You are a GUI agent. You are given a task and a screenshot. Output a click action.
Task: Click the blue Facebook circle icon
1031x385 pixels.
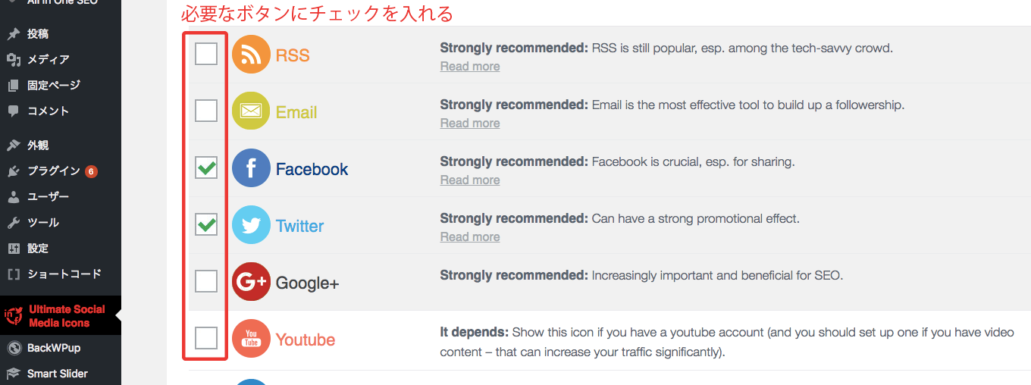click(251, 168)
